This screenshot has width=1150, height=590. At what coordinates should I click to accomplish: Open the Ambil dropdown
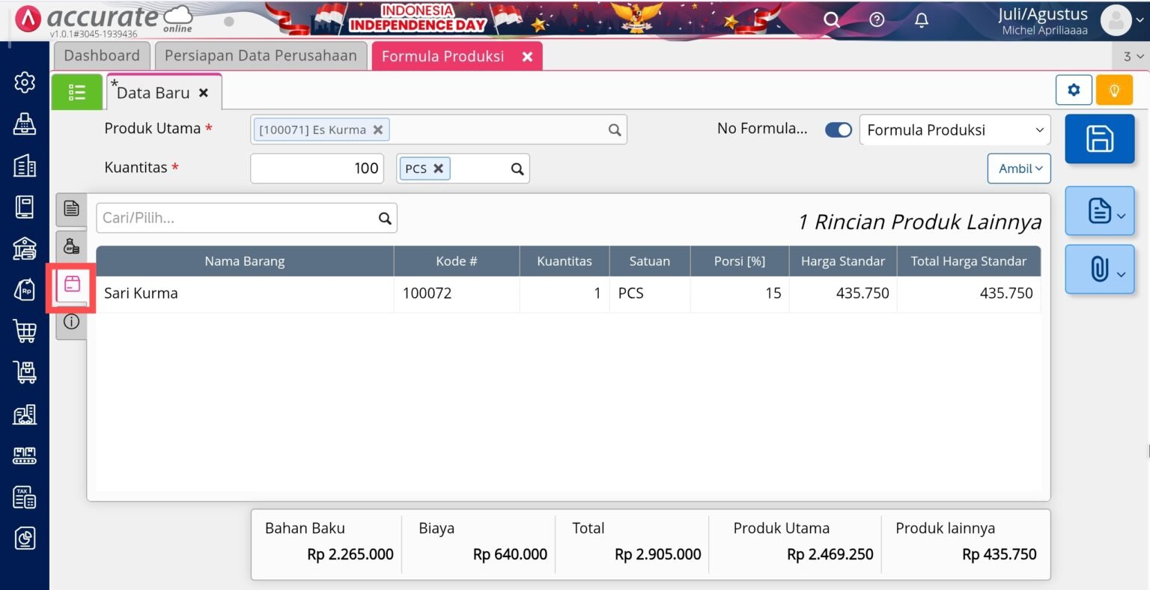coord(1019,168)
